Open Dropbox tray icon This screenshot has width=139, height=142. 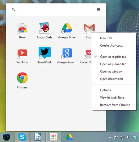pyautogui.click(x=134, y=137)
